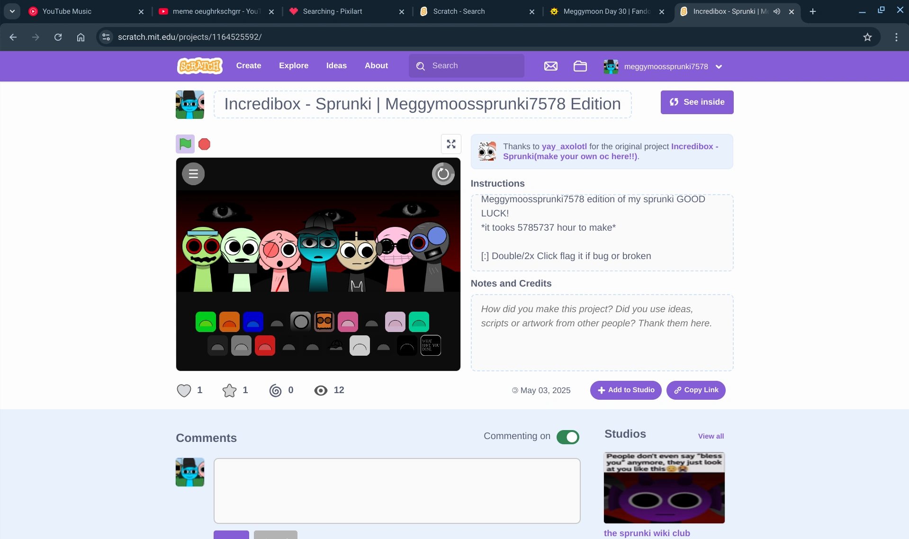This screenshot has width=909, height=539.
Task: Bookmark this page with star icon
Action: point(867,37)
